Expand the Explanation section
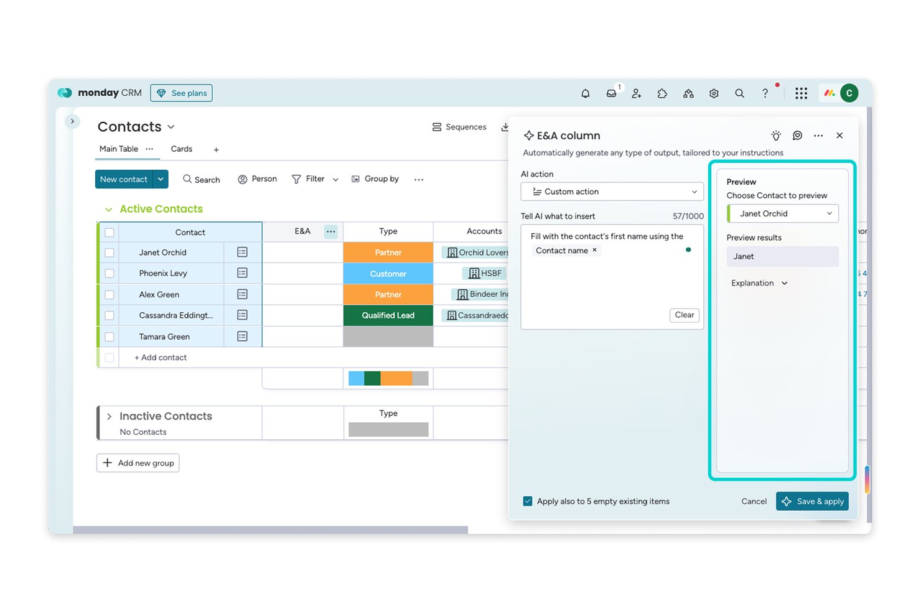 (759, 283)
